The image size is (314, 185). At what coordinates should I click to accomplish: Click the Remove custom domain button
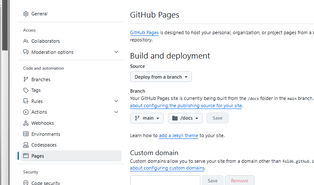pyautogui.click(x=239, y=180)
